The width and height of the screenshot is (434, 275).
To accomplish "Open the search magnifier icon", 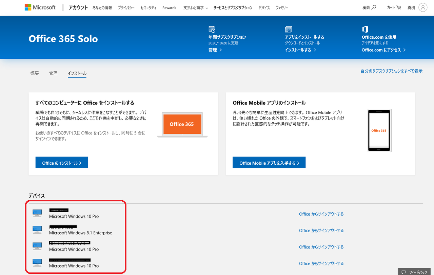I will pos(374,7).
